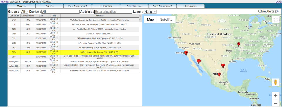Viewport: 282px width, 107px height.
Task: Open the Fleet Management tab
Action: pyautogui.click(x=78, y=6)
